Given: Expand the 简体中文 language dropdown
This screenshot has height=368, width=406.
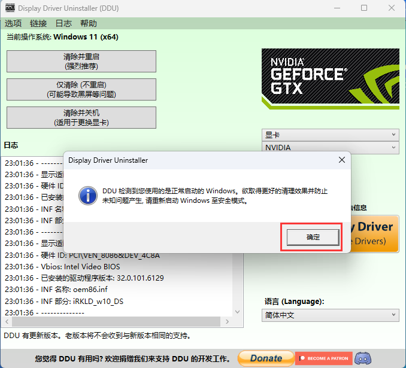Looking at the screenshot, I should tap(330, 315).
